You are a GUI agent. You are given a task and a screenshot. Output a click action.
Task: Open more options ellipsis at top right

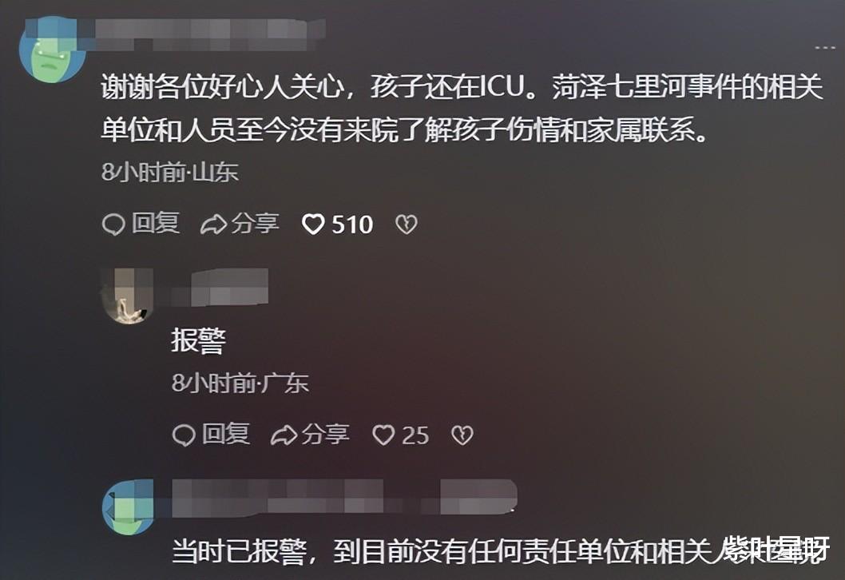[824, 48]
